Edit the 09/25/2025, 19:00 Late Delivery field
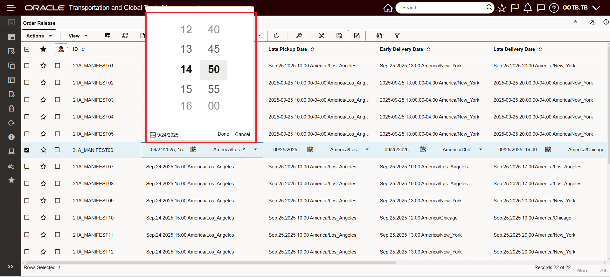Viewport: 610px width, 277px height. 518,150
